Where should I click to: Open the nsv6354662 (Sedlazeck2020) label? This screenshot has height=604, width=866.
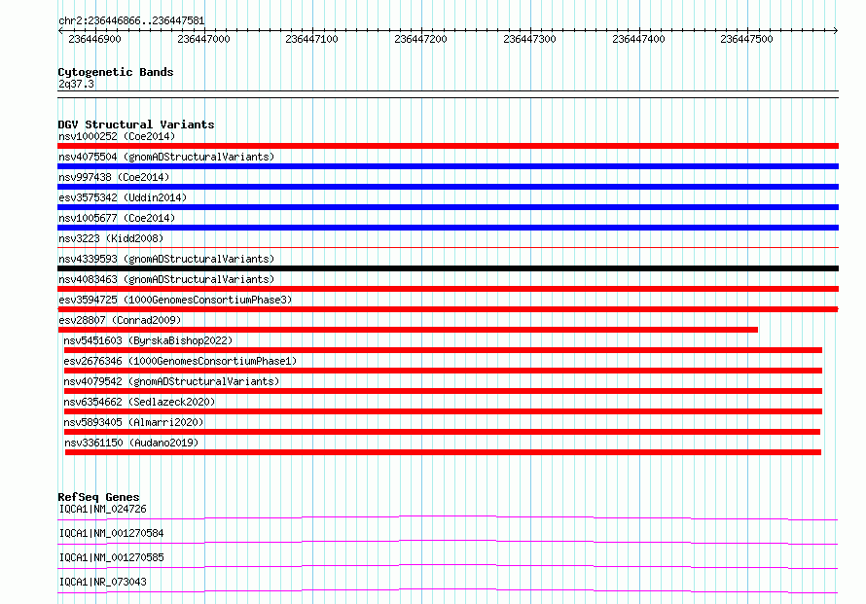pyautogui.click(x=139, y=402)
